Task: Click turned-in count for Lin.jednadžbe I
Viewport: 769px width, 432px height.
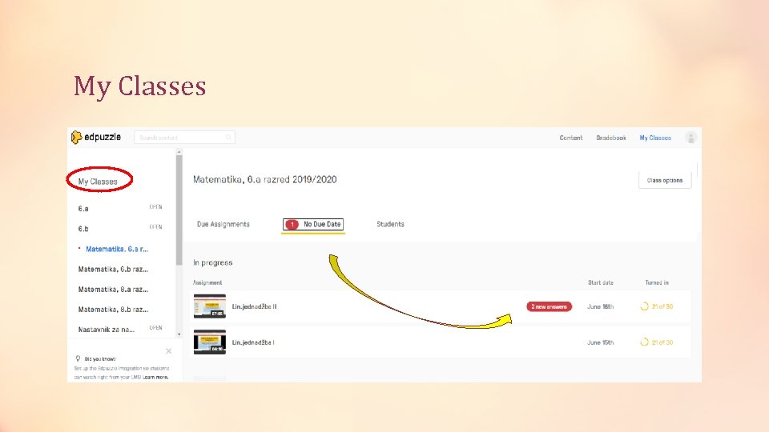Action: point(662,342)
